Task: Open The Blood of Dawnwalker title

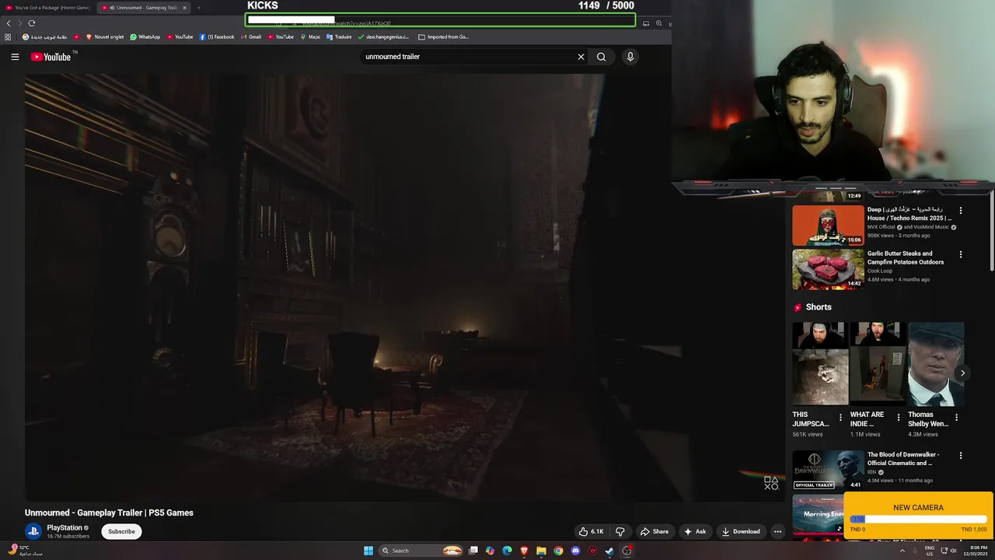Action: pos(903,459)
